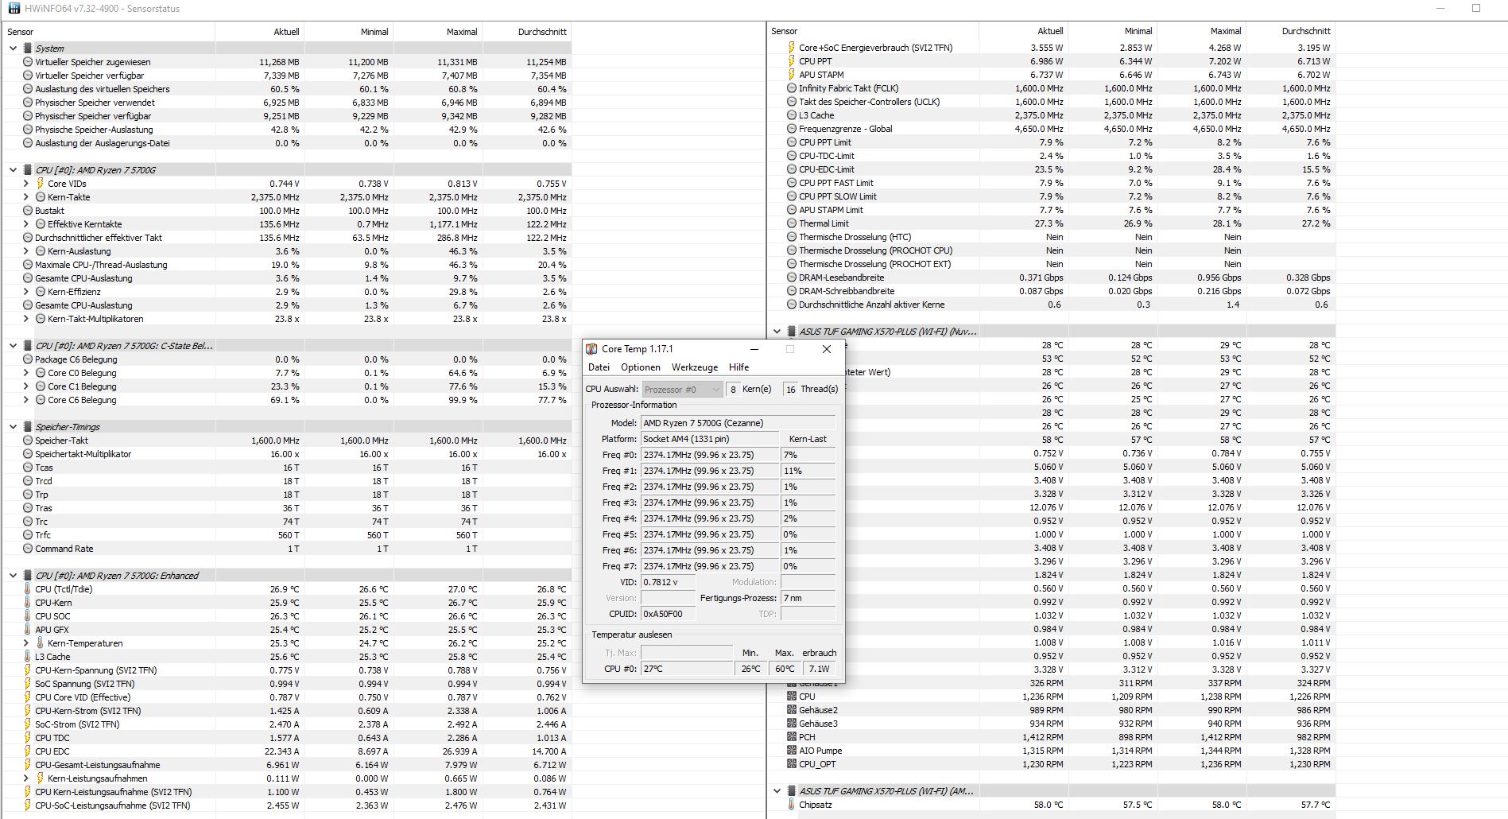Click the System group chip icon
Viewport: 1508px width, 819px height.
point(28,49)
